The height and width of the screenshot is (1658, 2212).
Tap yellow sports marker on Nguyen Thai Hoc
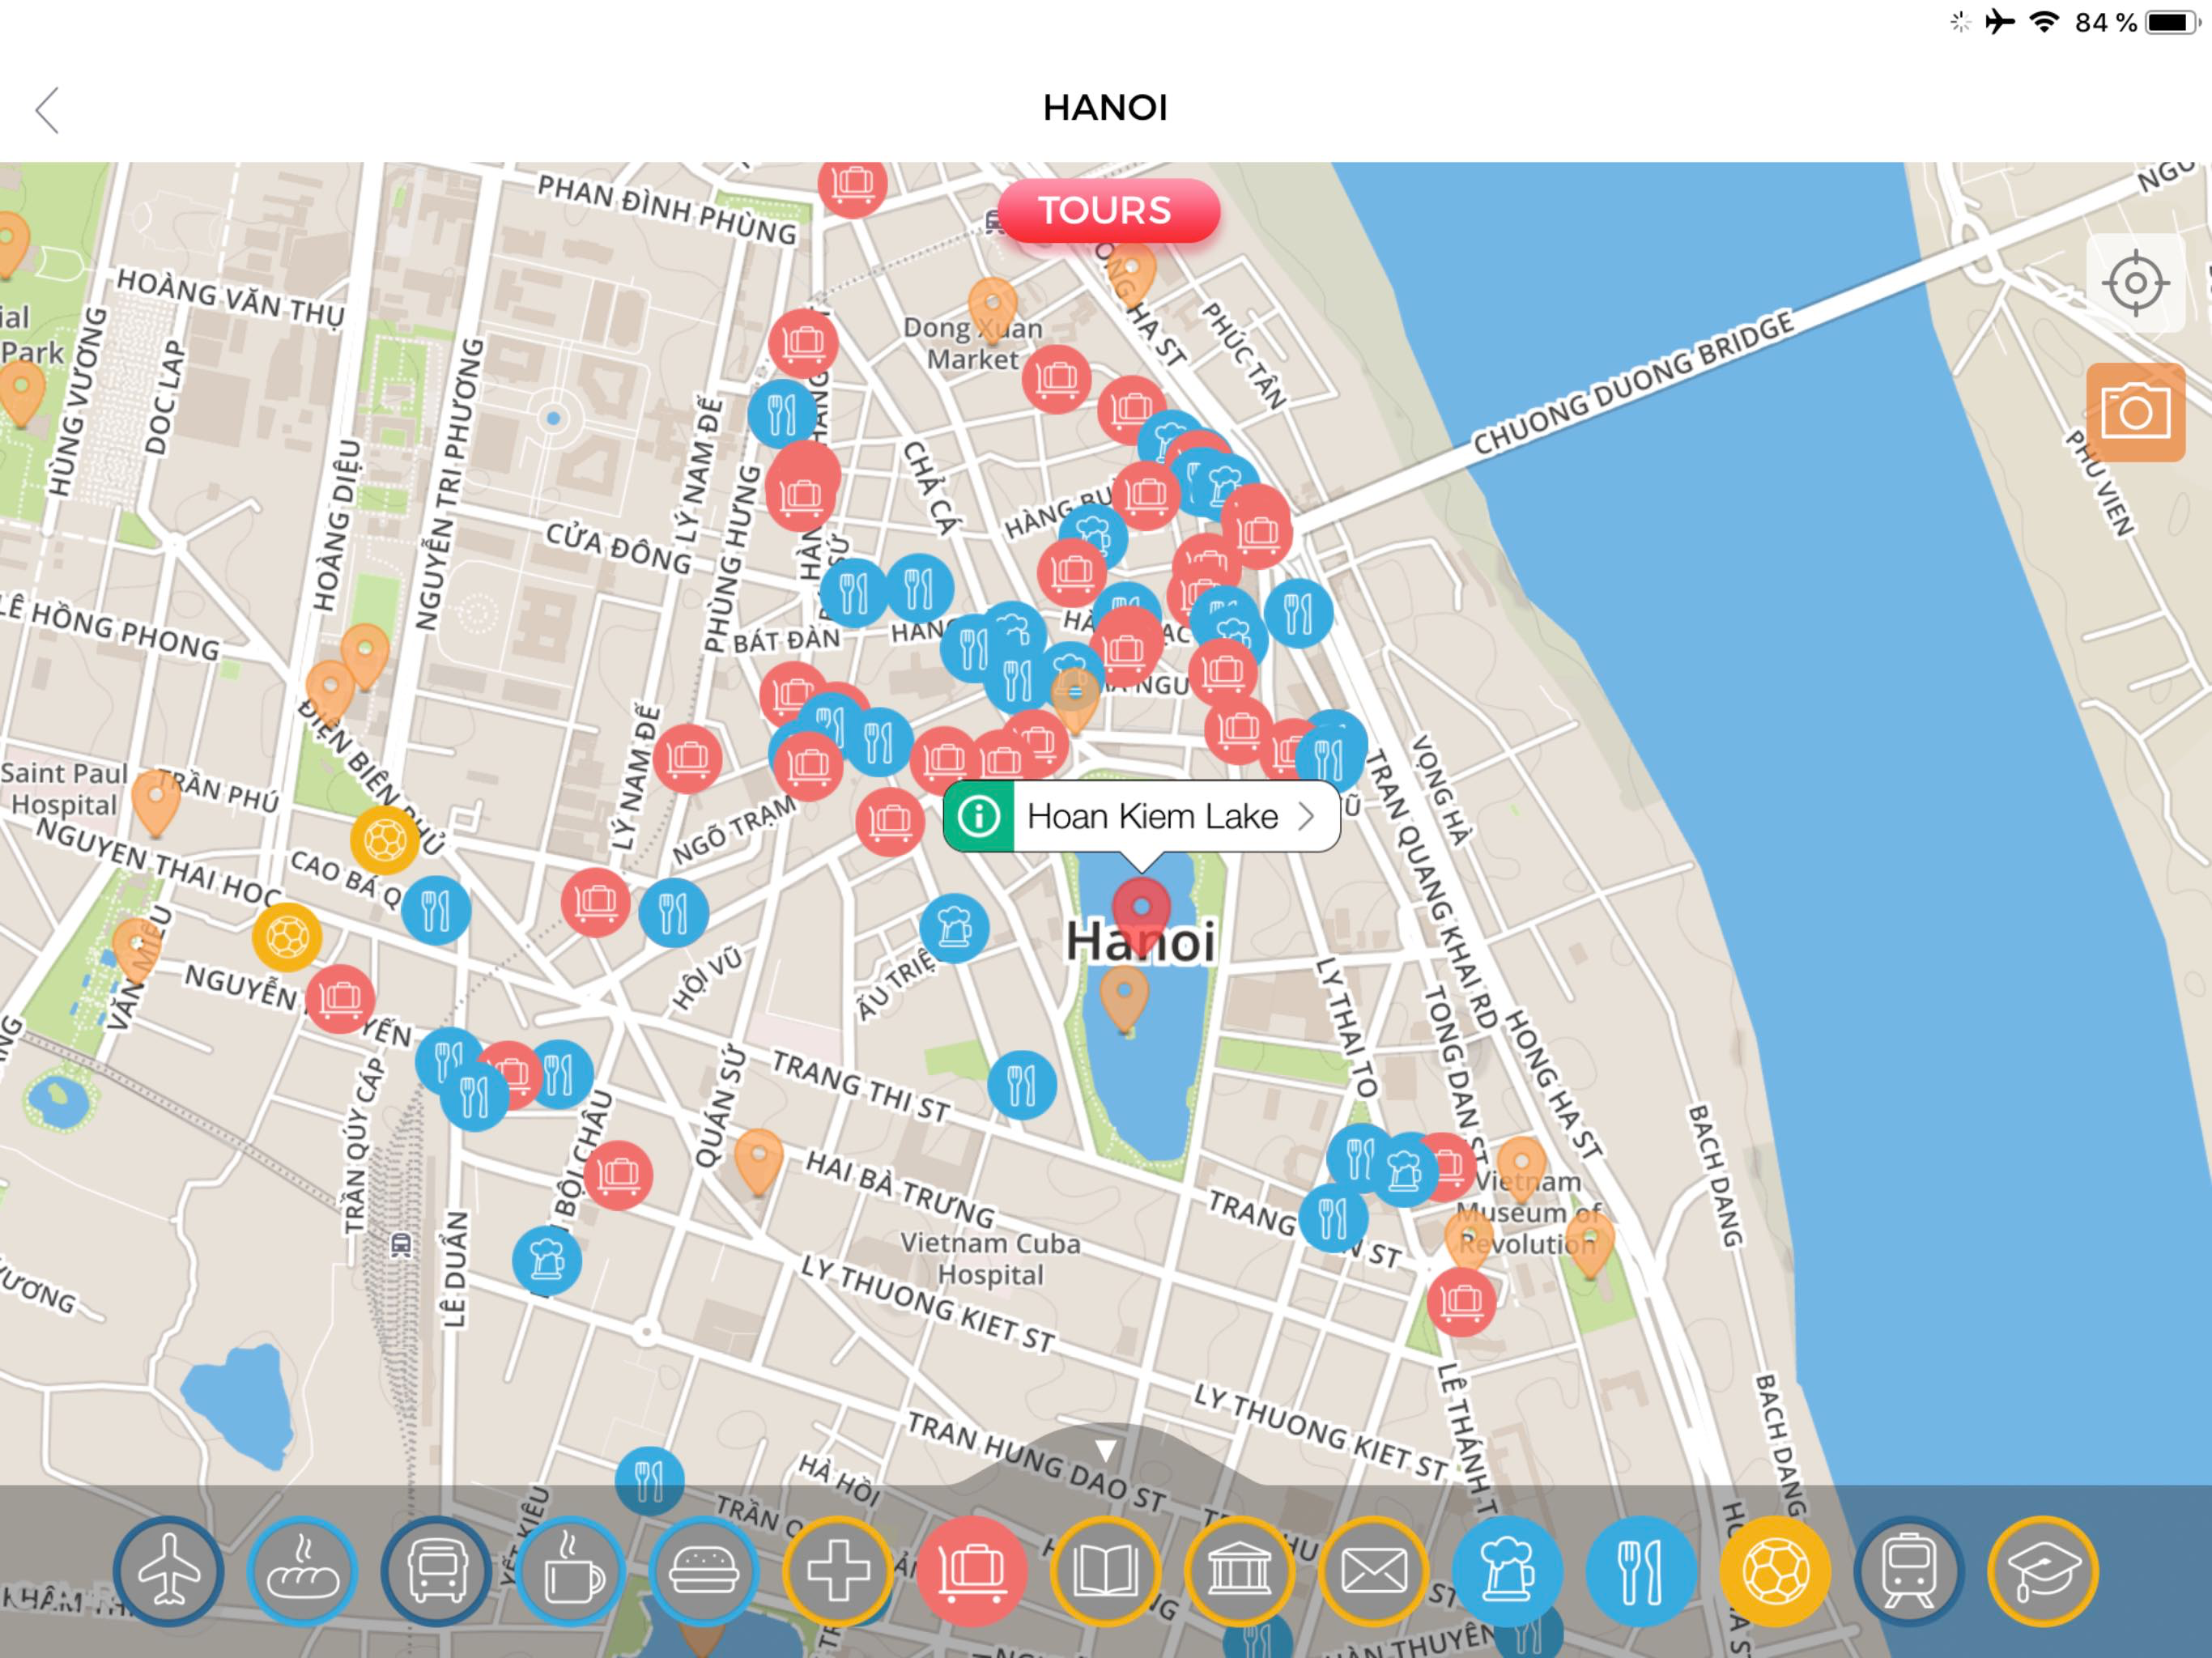pos(287,937)
